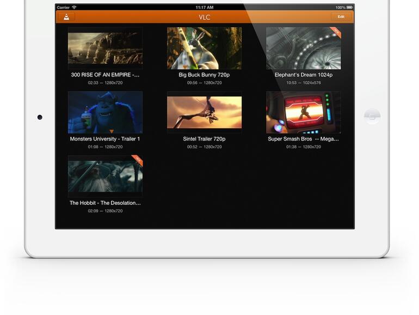This screenshot has height=315, width=419.
Task: Tap the battery indicator icon
Action: pyautogui.click(x=349, y=8)
